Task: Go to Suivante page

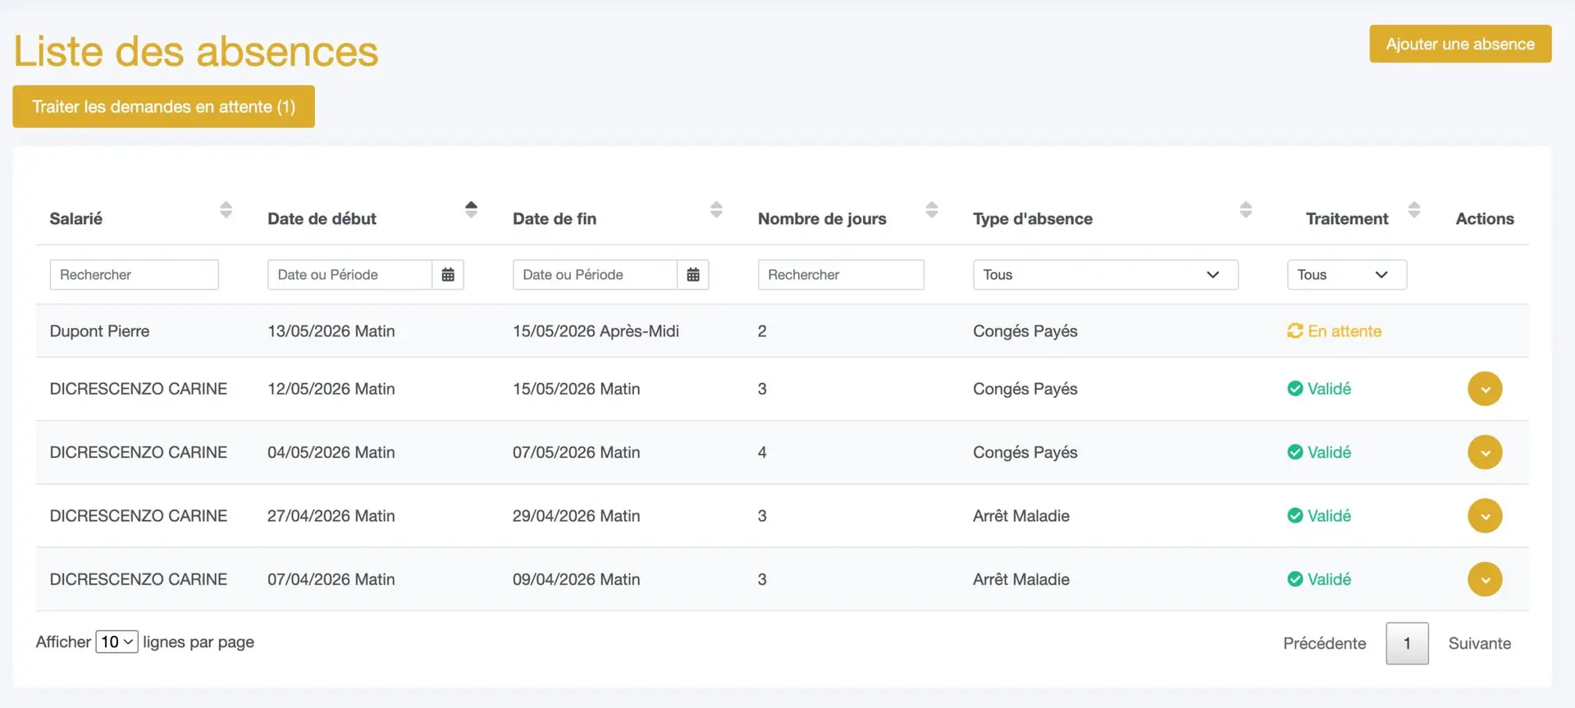Action: coord(1479,643)
